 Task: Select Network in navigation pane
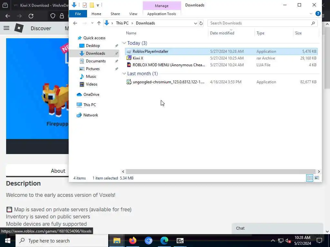tap(91, 115)
